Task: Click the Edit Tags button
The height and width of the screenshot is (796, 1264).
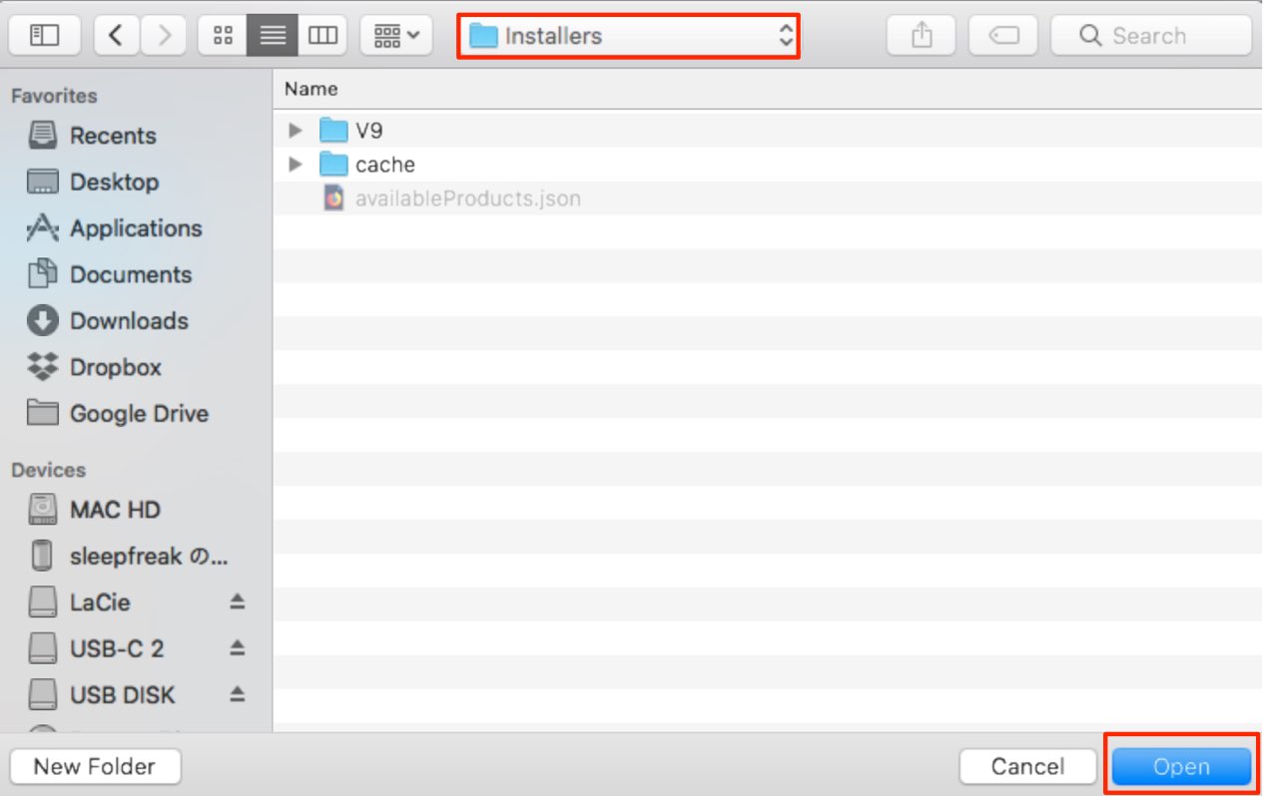Action: pos(1003,36)
